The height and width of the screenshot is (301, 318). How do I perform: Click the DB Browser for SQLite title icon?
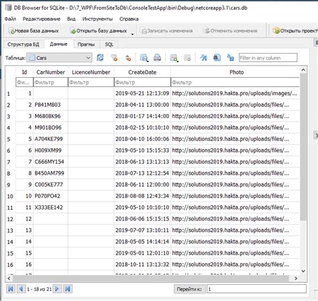click(8, 7)
